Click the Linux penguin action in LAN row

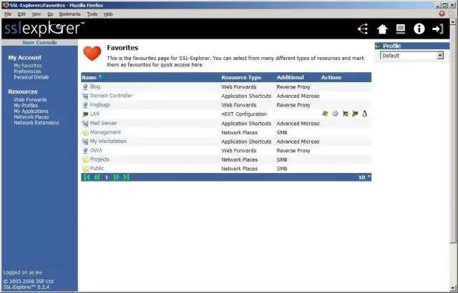tap(364, 114)
